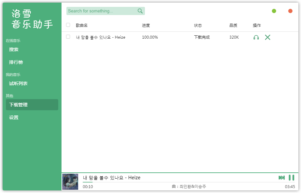Play downloaded song via headphone icon
Screen dimensions: 301x193
(x=256, y=37)
